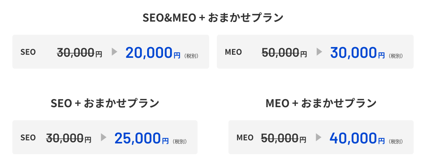Image resolution: width=426 pixels, height=165 pixels.
Task: Click the struck-through 30,000円 in the bottom SEO card
Action: 69,138
